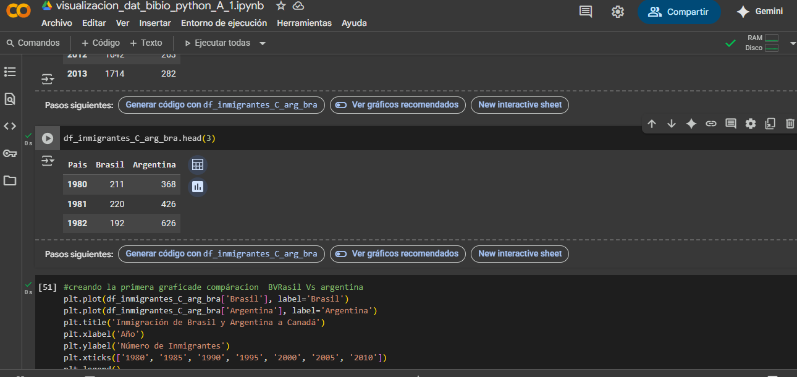Star the notebook with the star icon
The width and height of the screenshot is (797, 377).
point(281,6)
